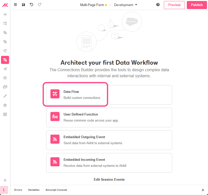The width and height of the screenshot is (208, 195).
Task: Select the active Connections Builder sidebar icon
Action: (5, 60)
